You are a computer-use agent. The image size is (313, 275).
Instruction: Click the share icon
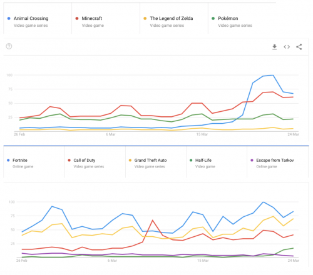point(299,47)
